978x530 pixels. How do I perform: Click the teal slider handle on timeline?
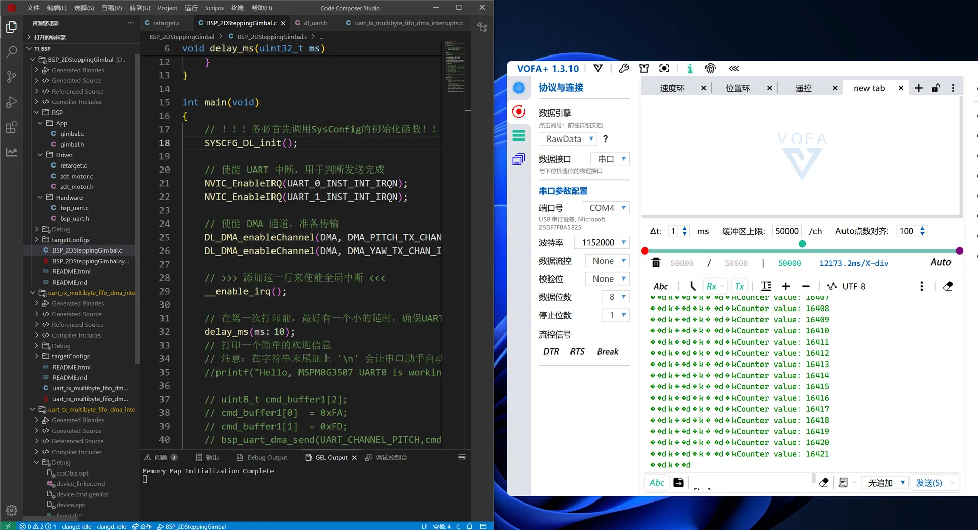click(x=802, y=244)
